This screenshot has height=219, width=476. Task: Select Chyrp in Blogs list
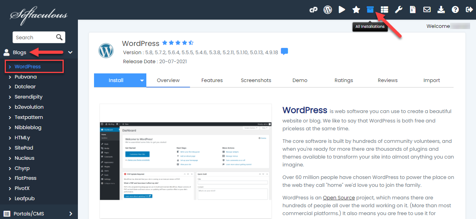point(22,168)
